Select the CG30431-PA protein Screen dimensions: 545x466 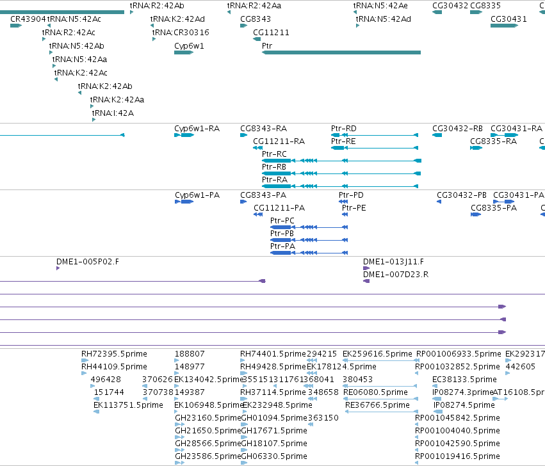[503, 202]
